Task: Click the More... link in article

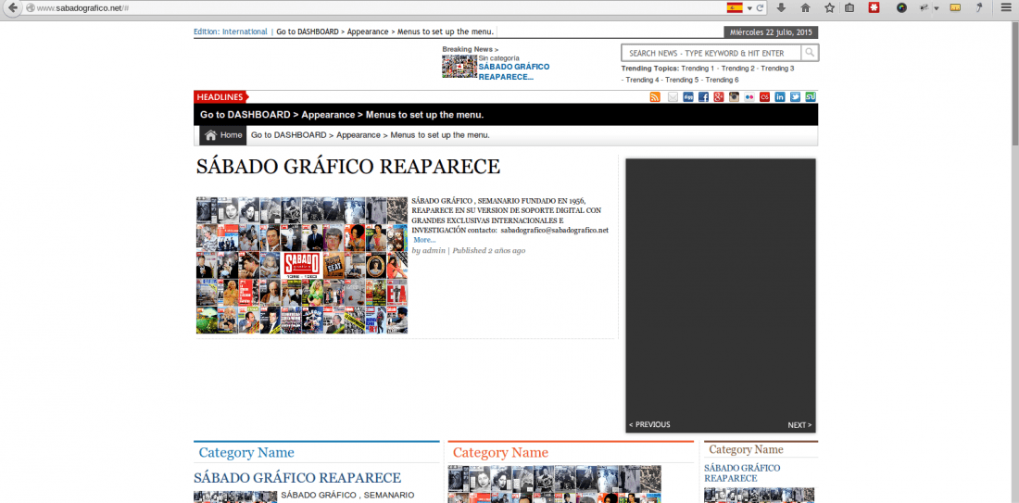Action: pyautogui.click(x=424, y=240)
